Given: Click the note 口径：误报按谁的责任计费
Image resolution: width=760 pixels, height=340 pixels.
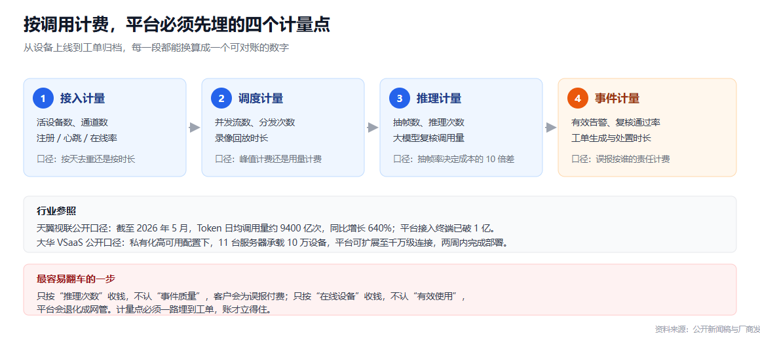Looking at the screenshot, I should coord(620,159).
